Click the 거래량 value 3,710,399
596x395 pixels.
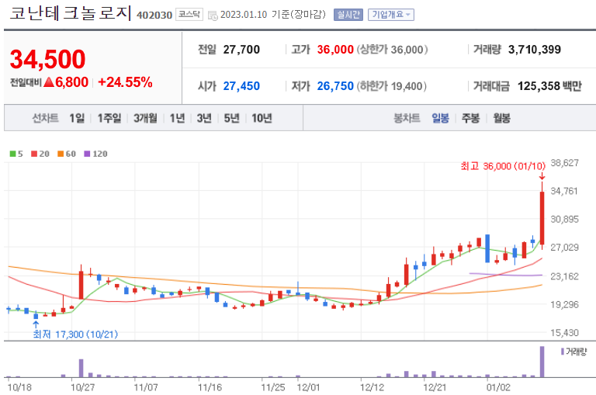[x=535, y=50]
